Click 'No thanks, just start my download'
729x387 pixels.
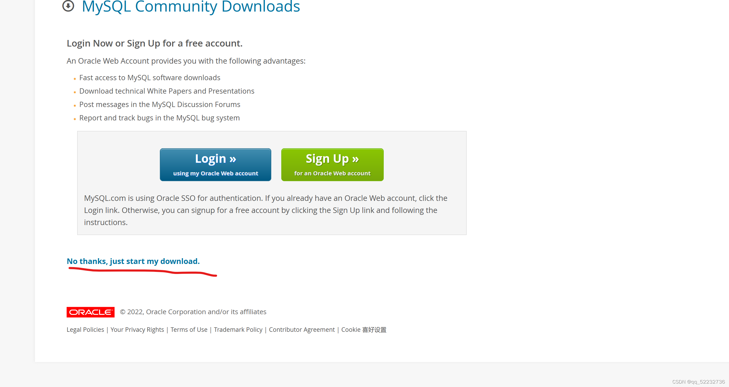pyautogui.click(x=133, y=261)
